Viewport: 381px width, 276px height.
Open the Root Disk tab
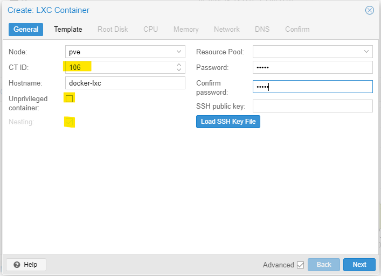[113, 29]
